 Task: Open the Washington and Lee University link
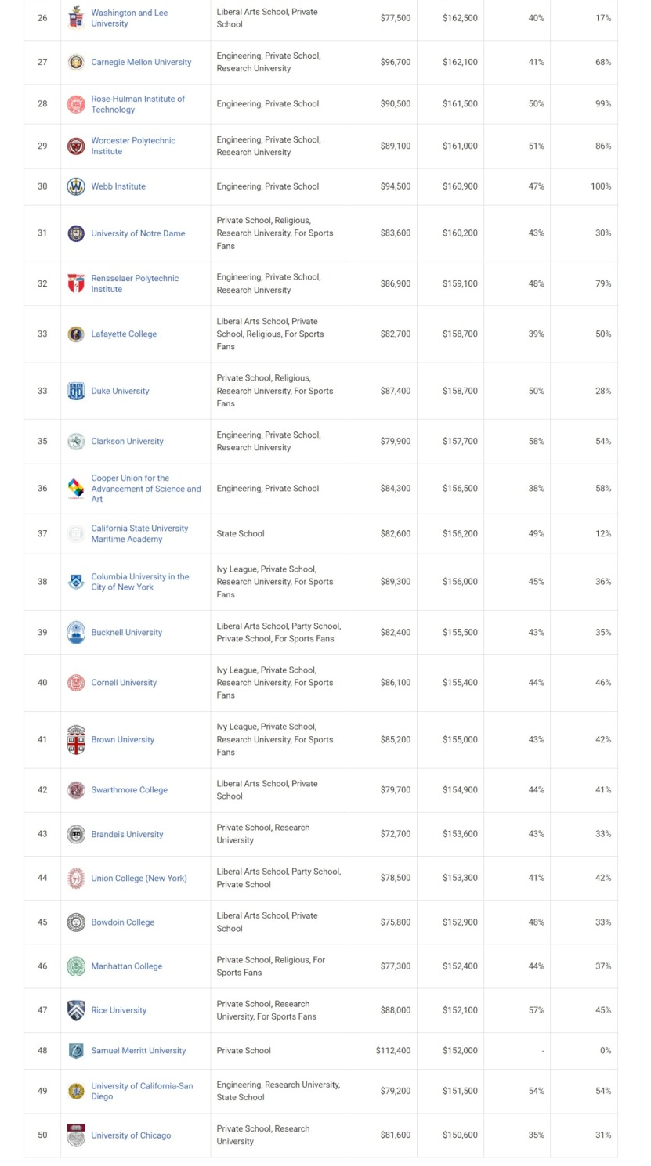[x=129, y=18]
